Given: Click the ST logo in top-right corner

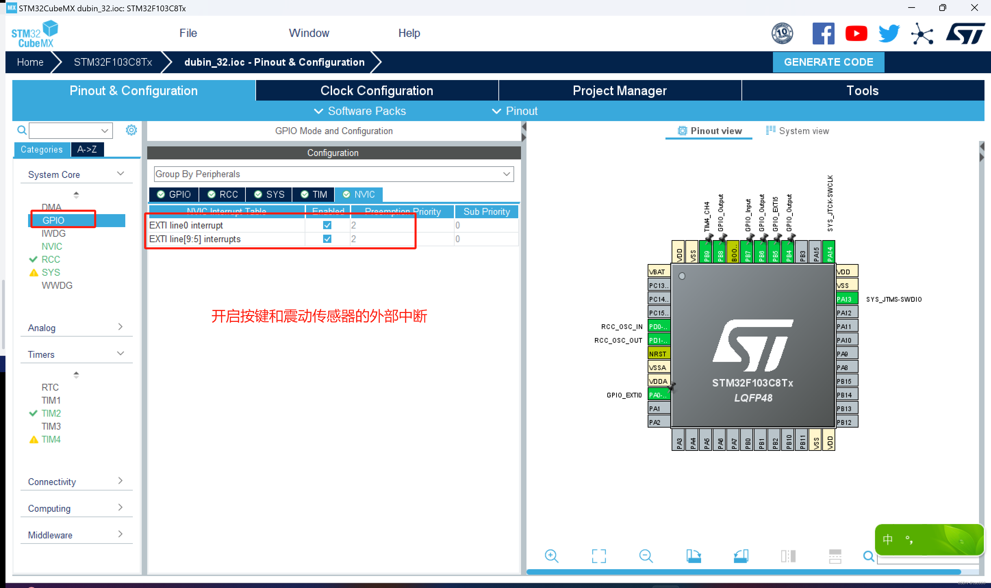Looking at the screenshot, I should (x=966, y=33).
